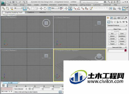Open the Create Selection Set dropdown

tap(101, 8)
